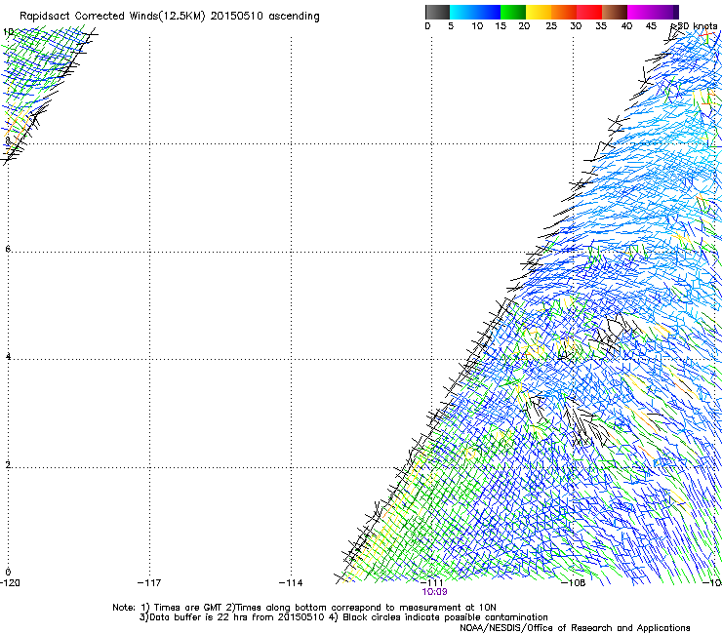Click the gray 0-5 knots legend swatch
The width and height of the screenshot is (722, 634).
pos(437,12)
